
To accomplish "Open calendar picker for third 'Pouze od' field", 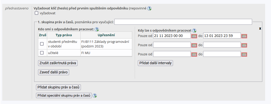I will [194, 54].
